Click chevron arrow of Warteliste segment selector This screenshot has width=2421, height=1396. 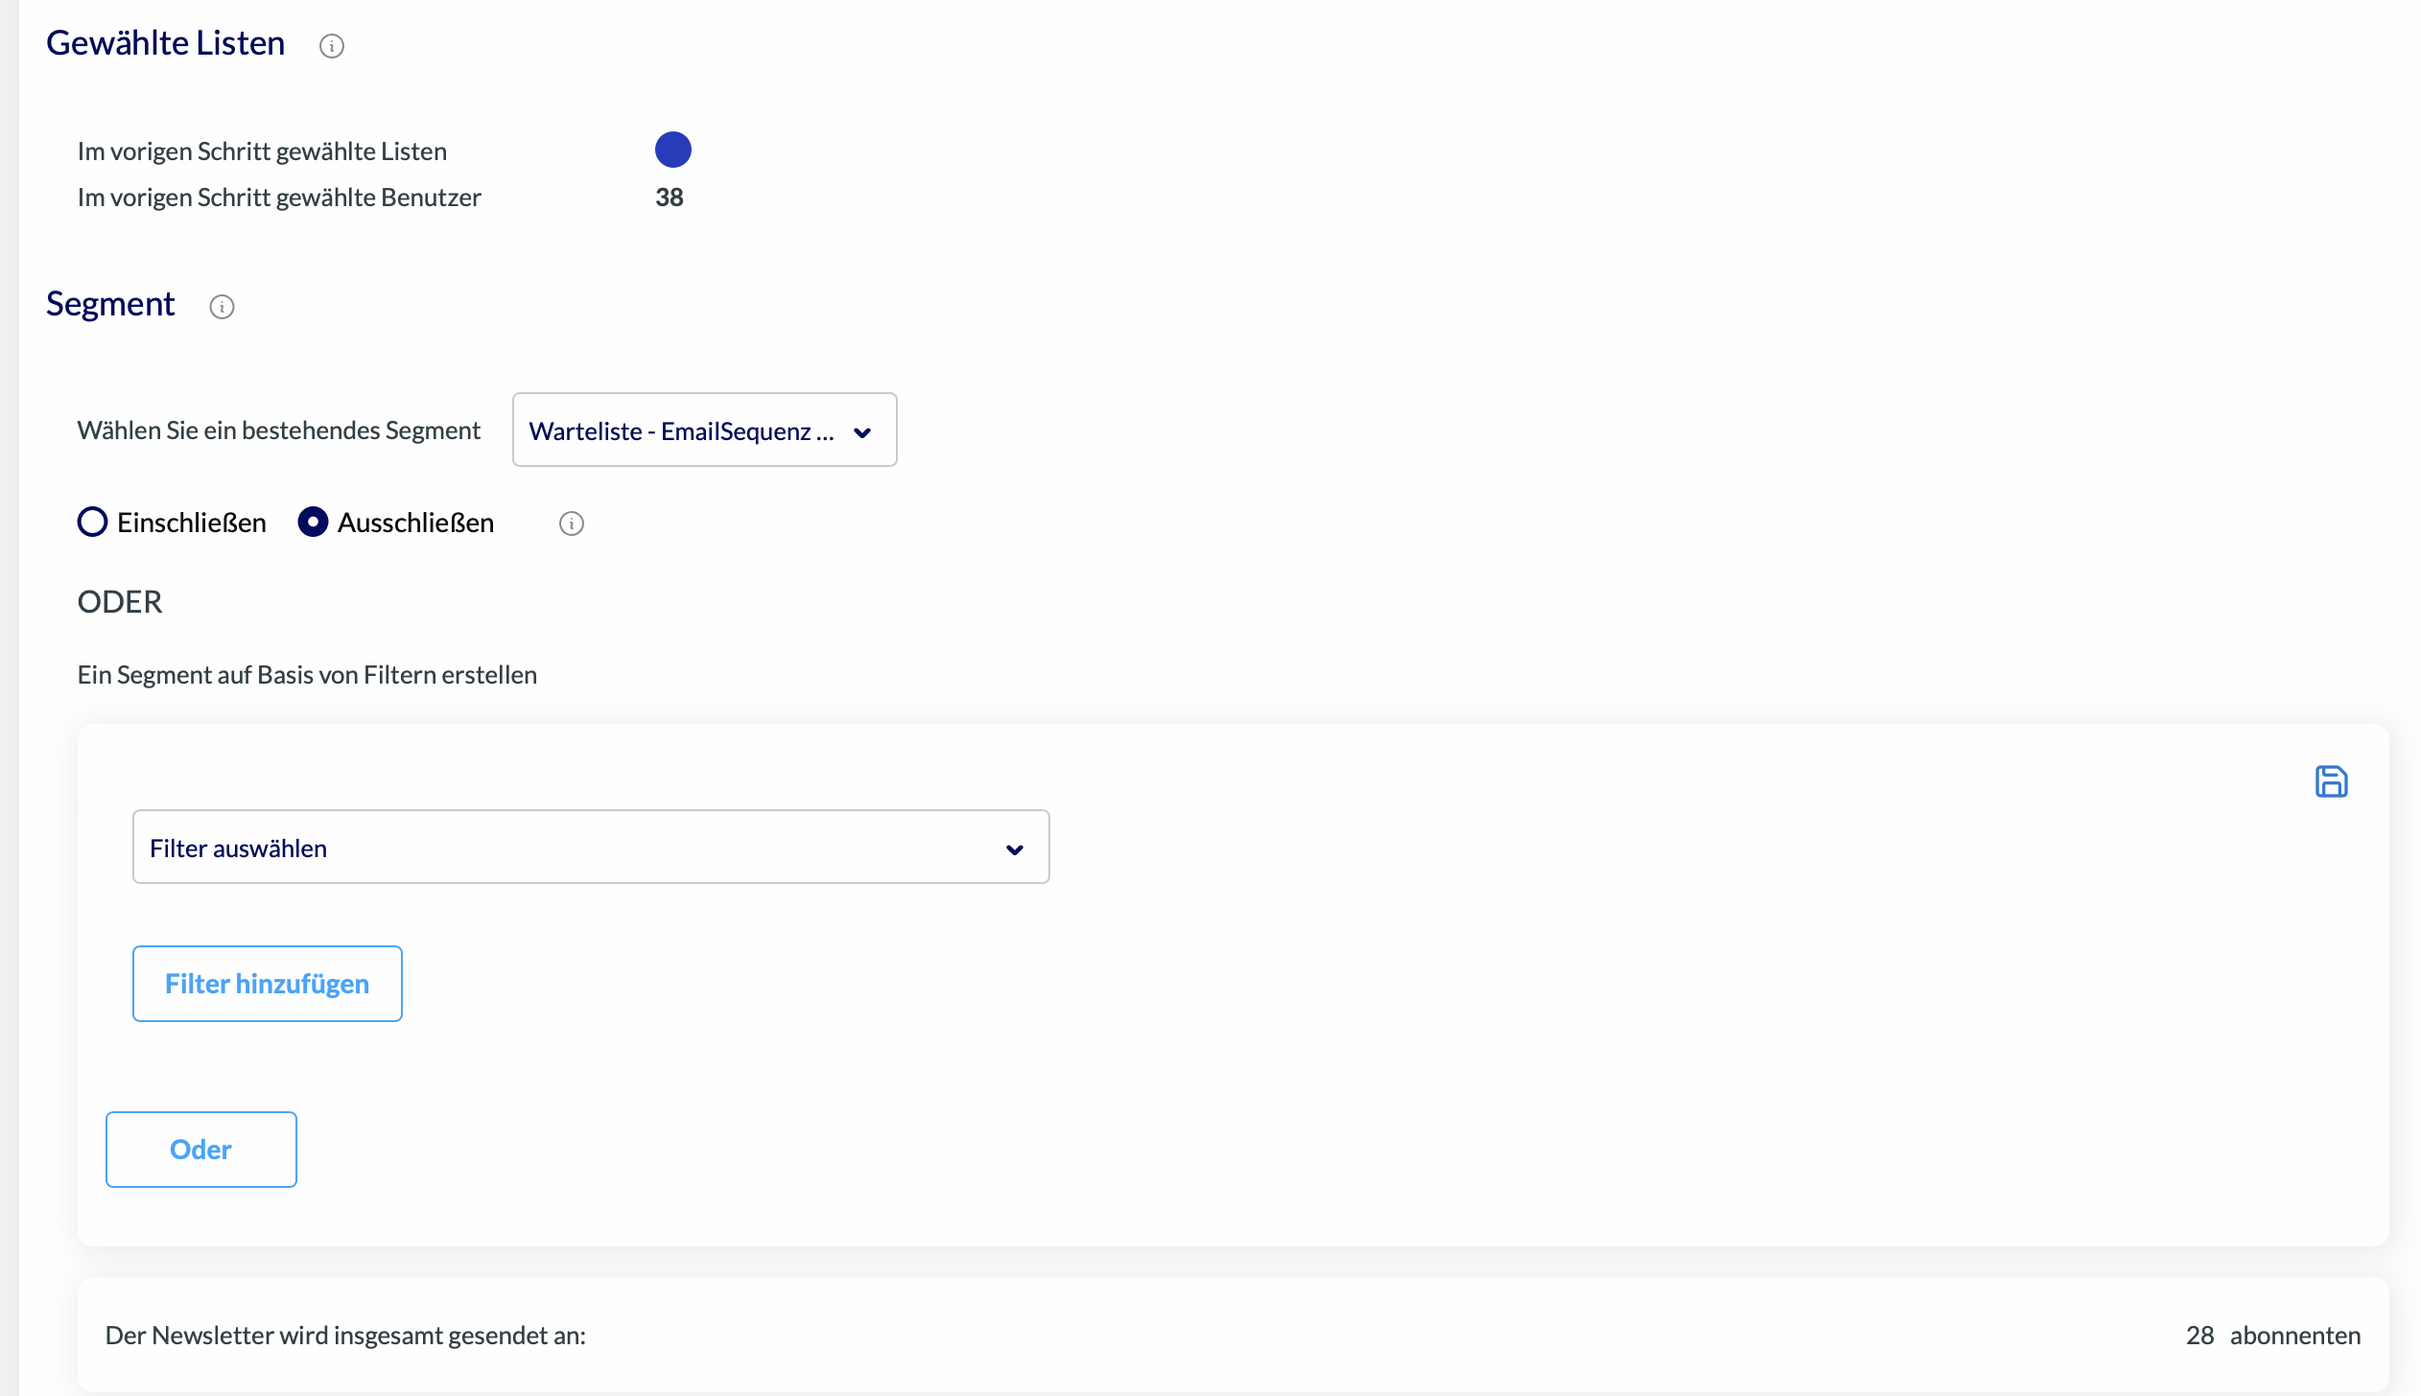pyautogui.click(x=862, y=432)
